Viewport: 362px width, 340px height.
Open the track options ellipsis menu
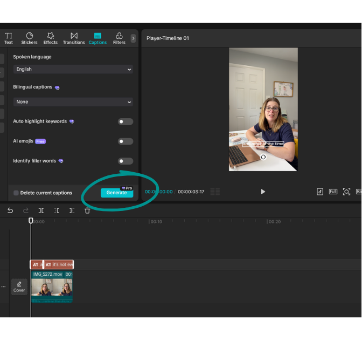(x=3, y=287)
